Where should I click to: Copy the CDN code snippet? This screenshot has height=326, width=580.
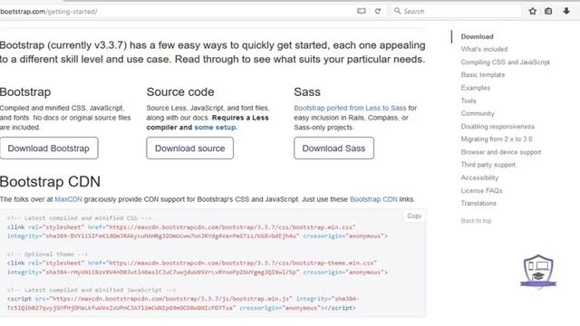coord(414,216)
